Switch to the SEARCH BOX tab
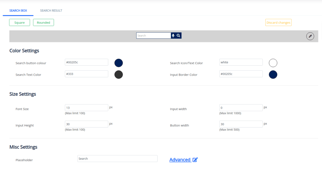 click(18, 10)
